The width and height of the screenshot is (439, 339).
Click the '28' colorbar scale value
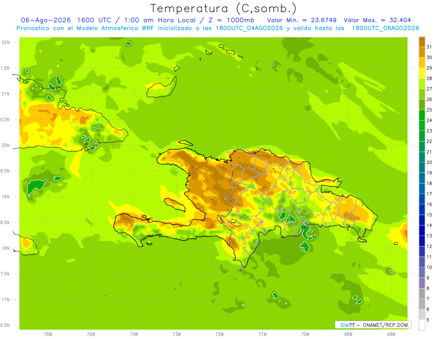[429, 78]
